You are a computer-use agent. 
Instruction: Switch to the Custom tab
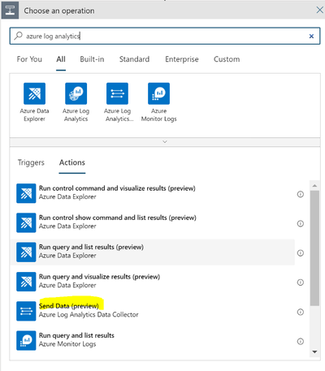[x=227, y=59]
